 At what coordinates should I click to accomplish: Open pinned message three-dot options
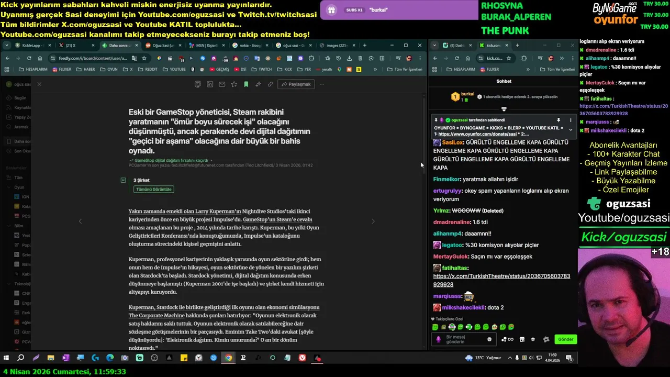click(571, 120)
